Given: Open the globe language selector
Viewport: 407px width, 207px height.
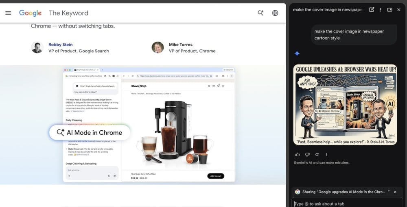Looking at the screenshot, I should tap(275, 13).
